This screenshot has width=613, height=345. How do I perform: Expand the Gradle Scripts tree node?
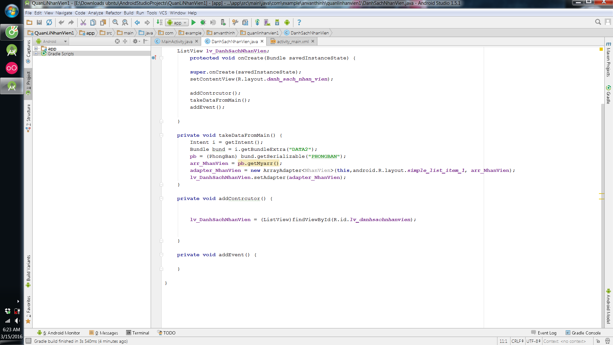click(36, 54)
